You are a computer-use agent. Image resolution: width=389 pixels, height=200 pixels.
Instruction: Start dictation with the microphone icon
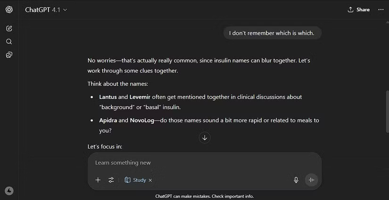click(x=296, y=180)
